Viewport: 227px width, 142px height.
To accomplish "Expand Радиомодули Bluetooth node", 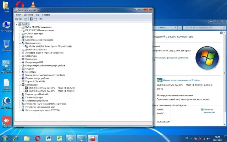I will [x=20, y=94].
